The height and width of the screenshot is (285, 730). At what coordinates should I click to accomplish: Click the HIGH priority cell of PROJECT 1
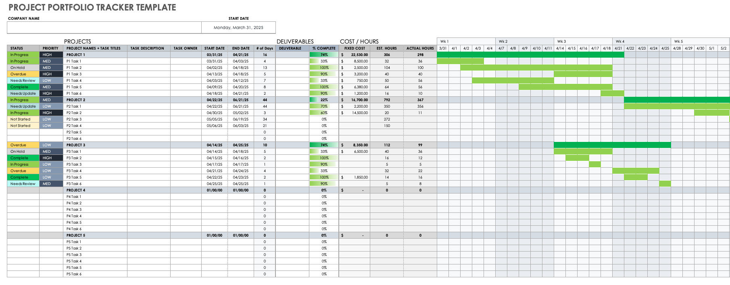51,55
